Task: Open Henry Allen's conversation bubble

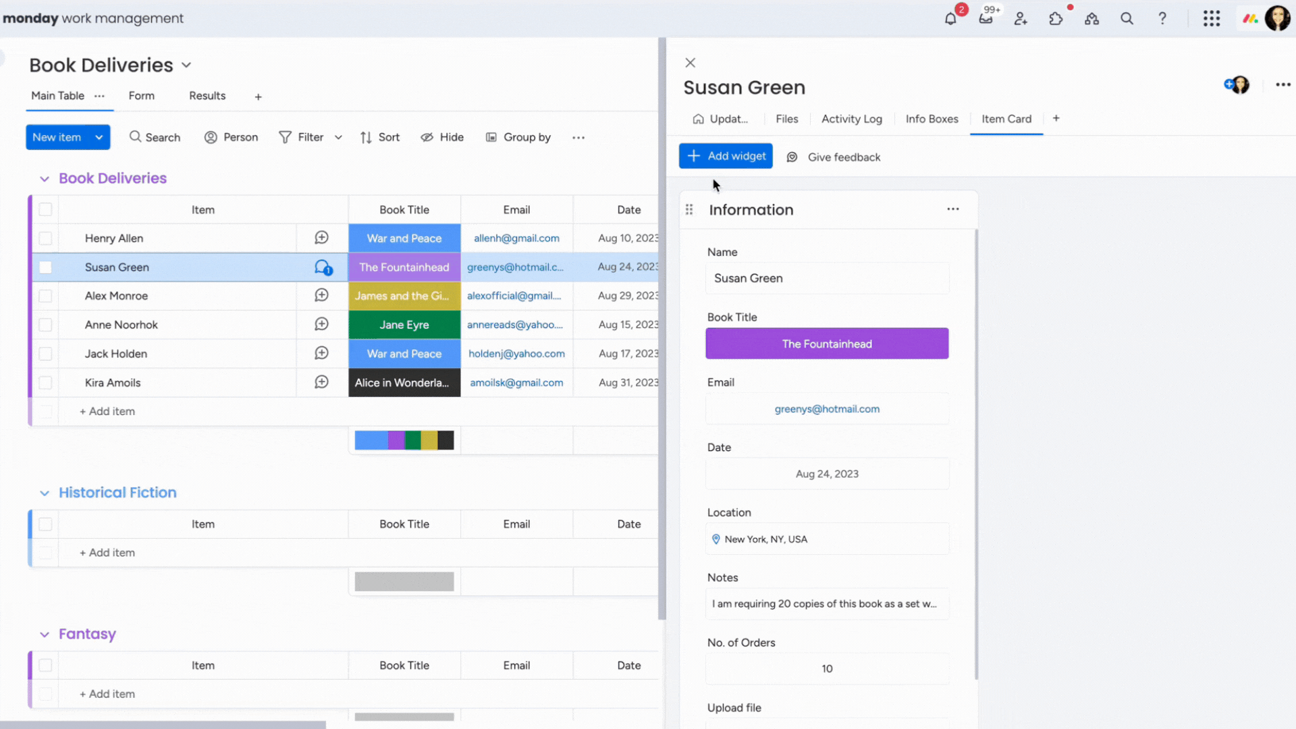Action: click(322, 238)
